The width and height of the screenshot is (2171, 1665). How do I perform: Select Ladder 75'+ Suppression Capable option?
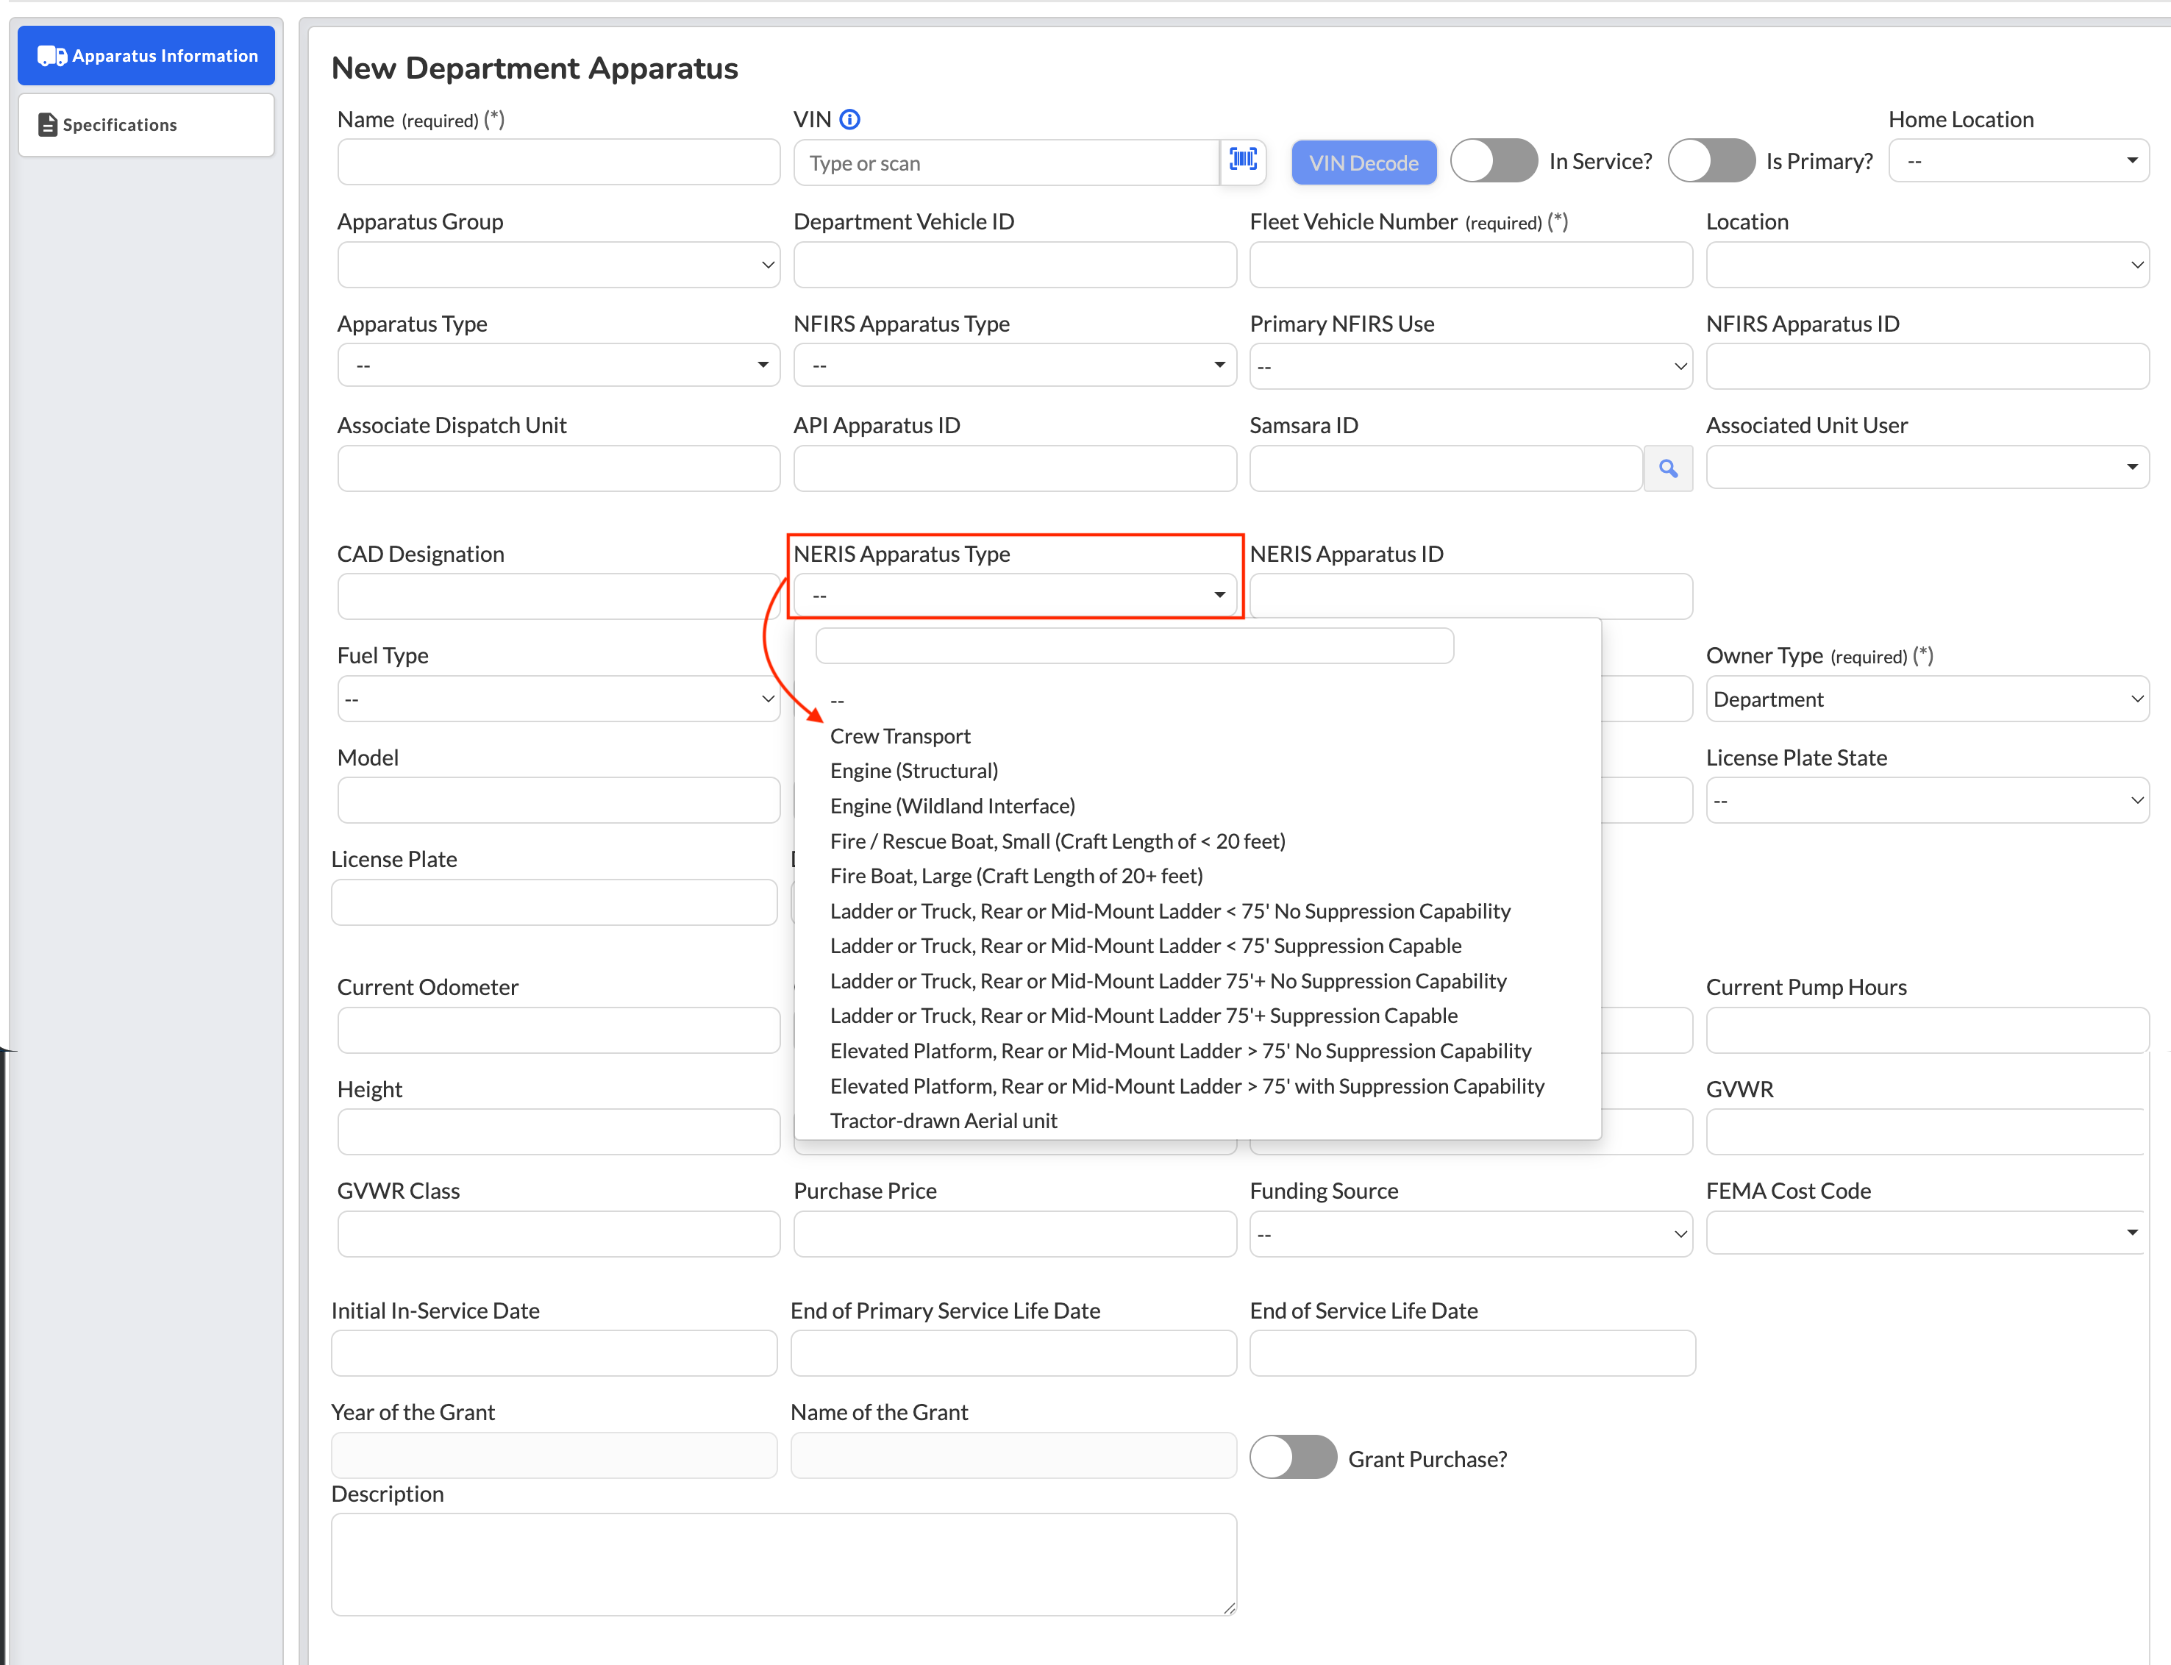point(1197,1015)
